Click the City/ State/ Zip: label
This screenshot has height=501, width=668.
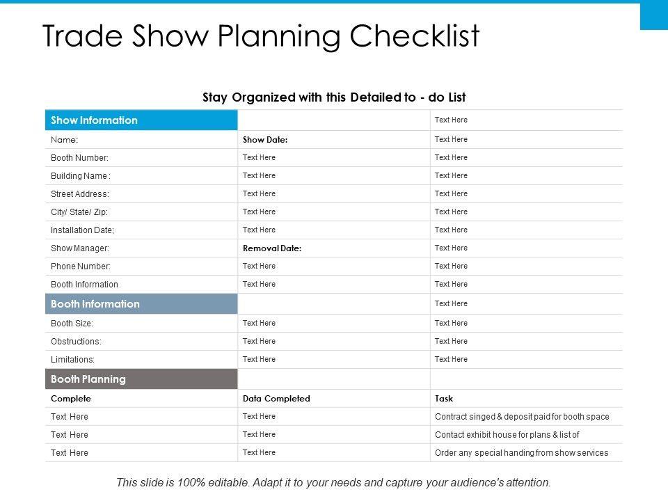point(79,212)
